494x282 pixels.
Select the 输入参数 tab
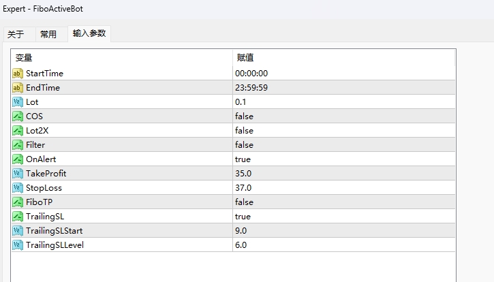(x=89, y=33)
